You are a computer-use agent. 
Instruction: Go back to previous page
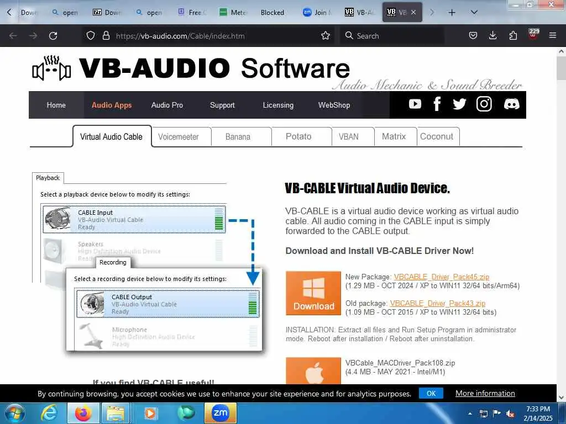[x=13, y=36]
